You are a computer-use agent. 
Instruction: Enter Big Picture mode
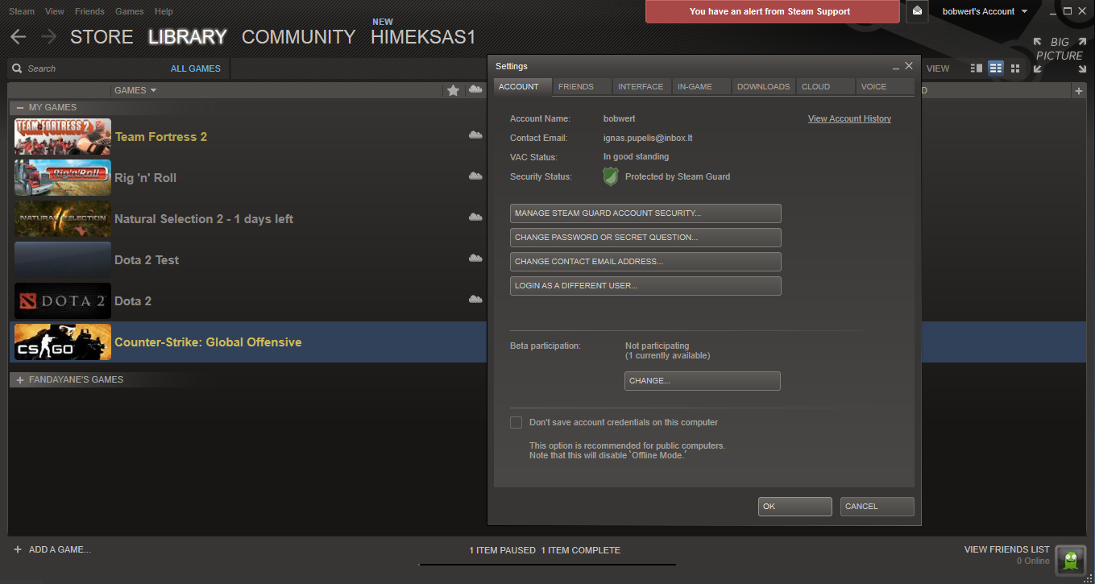[1059, 55]
